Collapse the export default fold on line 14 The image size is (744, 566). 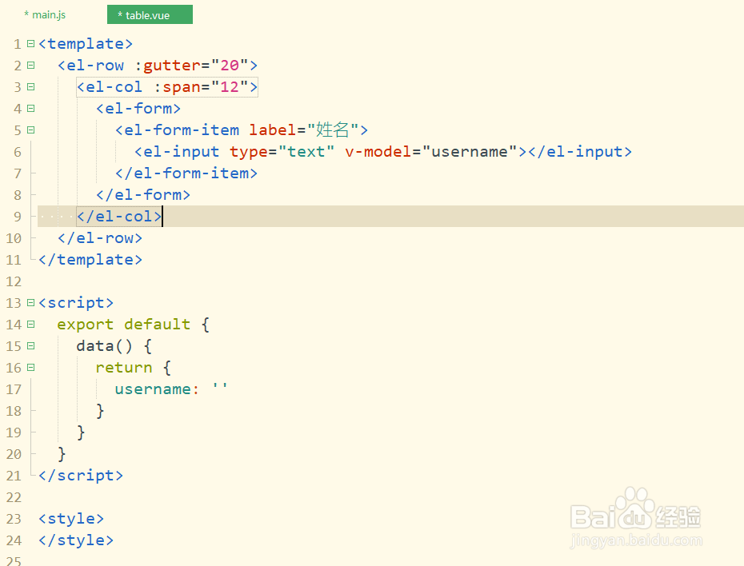click(x=31, y=325)
